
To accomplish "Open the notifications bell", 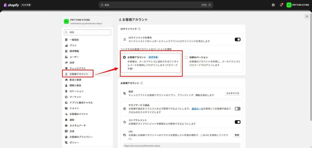I will [281, 5].
